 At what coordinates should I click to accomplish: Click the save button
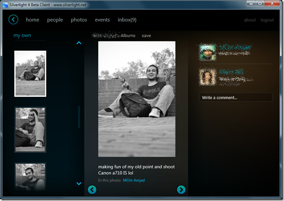[146, 36]
